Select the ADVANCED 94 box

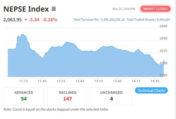[24, 96]
